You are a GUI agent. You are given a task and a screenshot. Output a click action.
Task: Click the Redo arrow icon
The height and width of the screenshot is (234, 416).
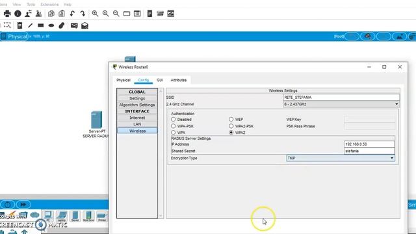pos(83,14)
